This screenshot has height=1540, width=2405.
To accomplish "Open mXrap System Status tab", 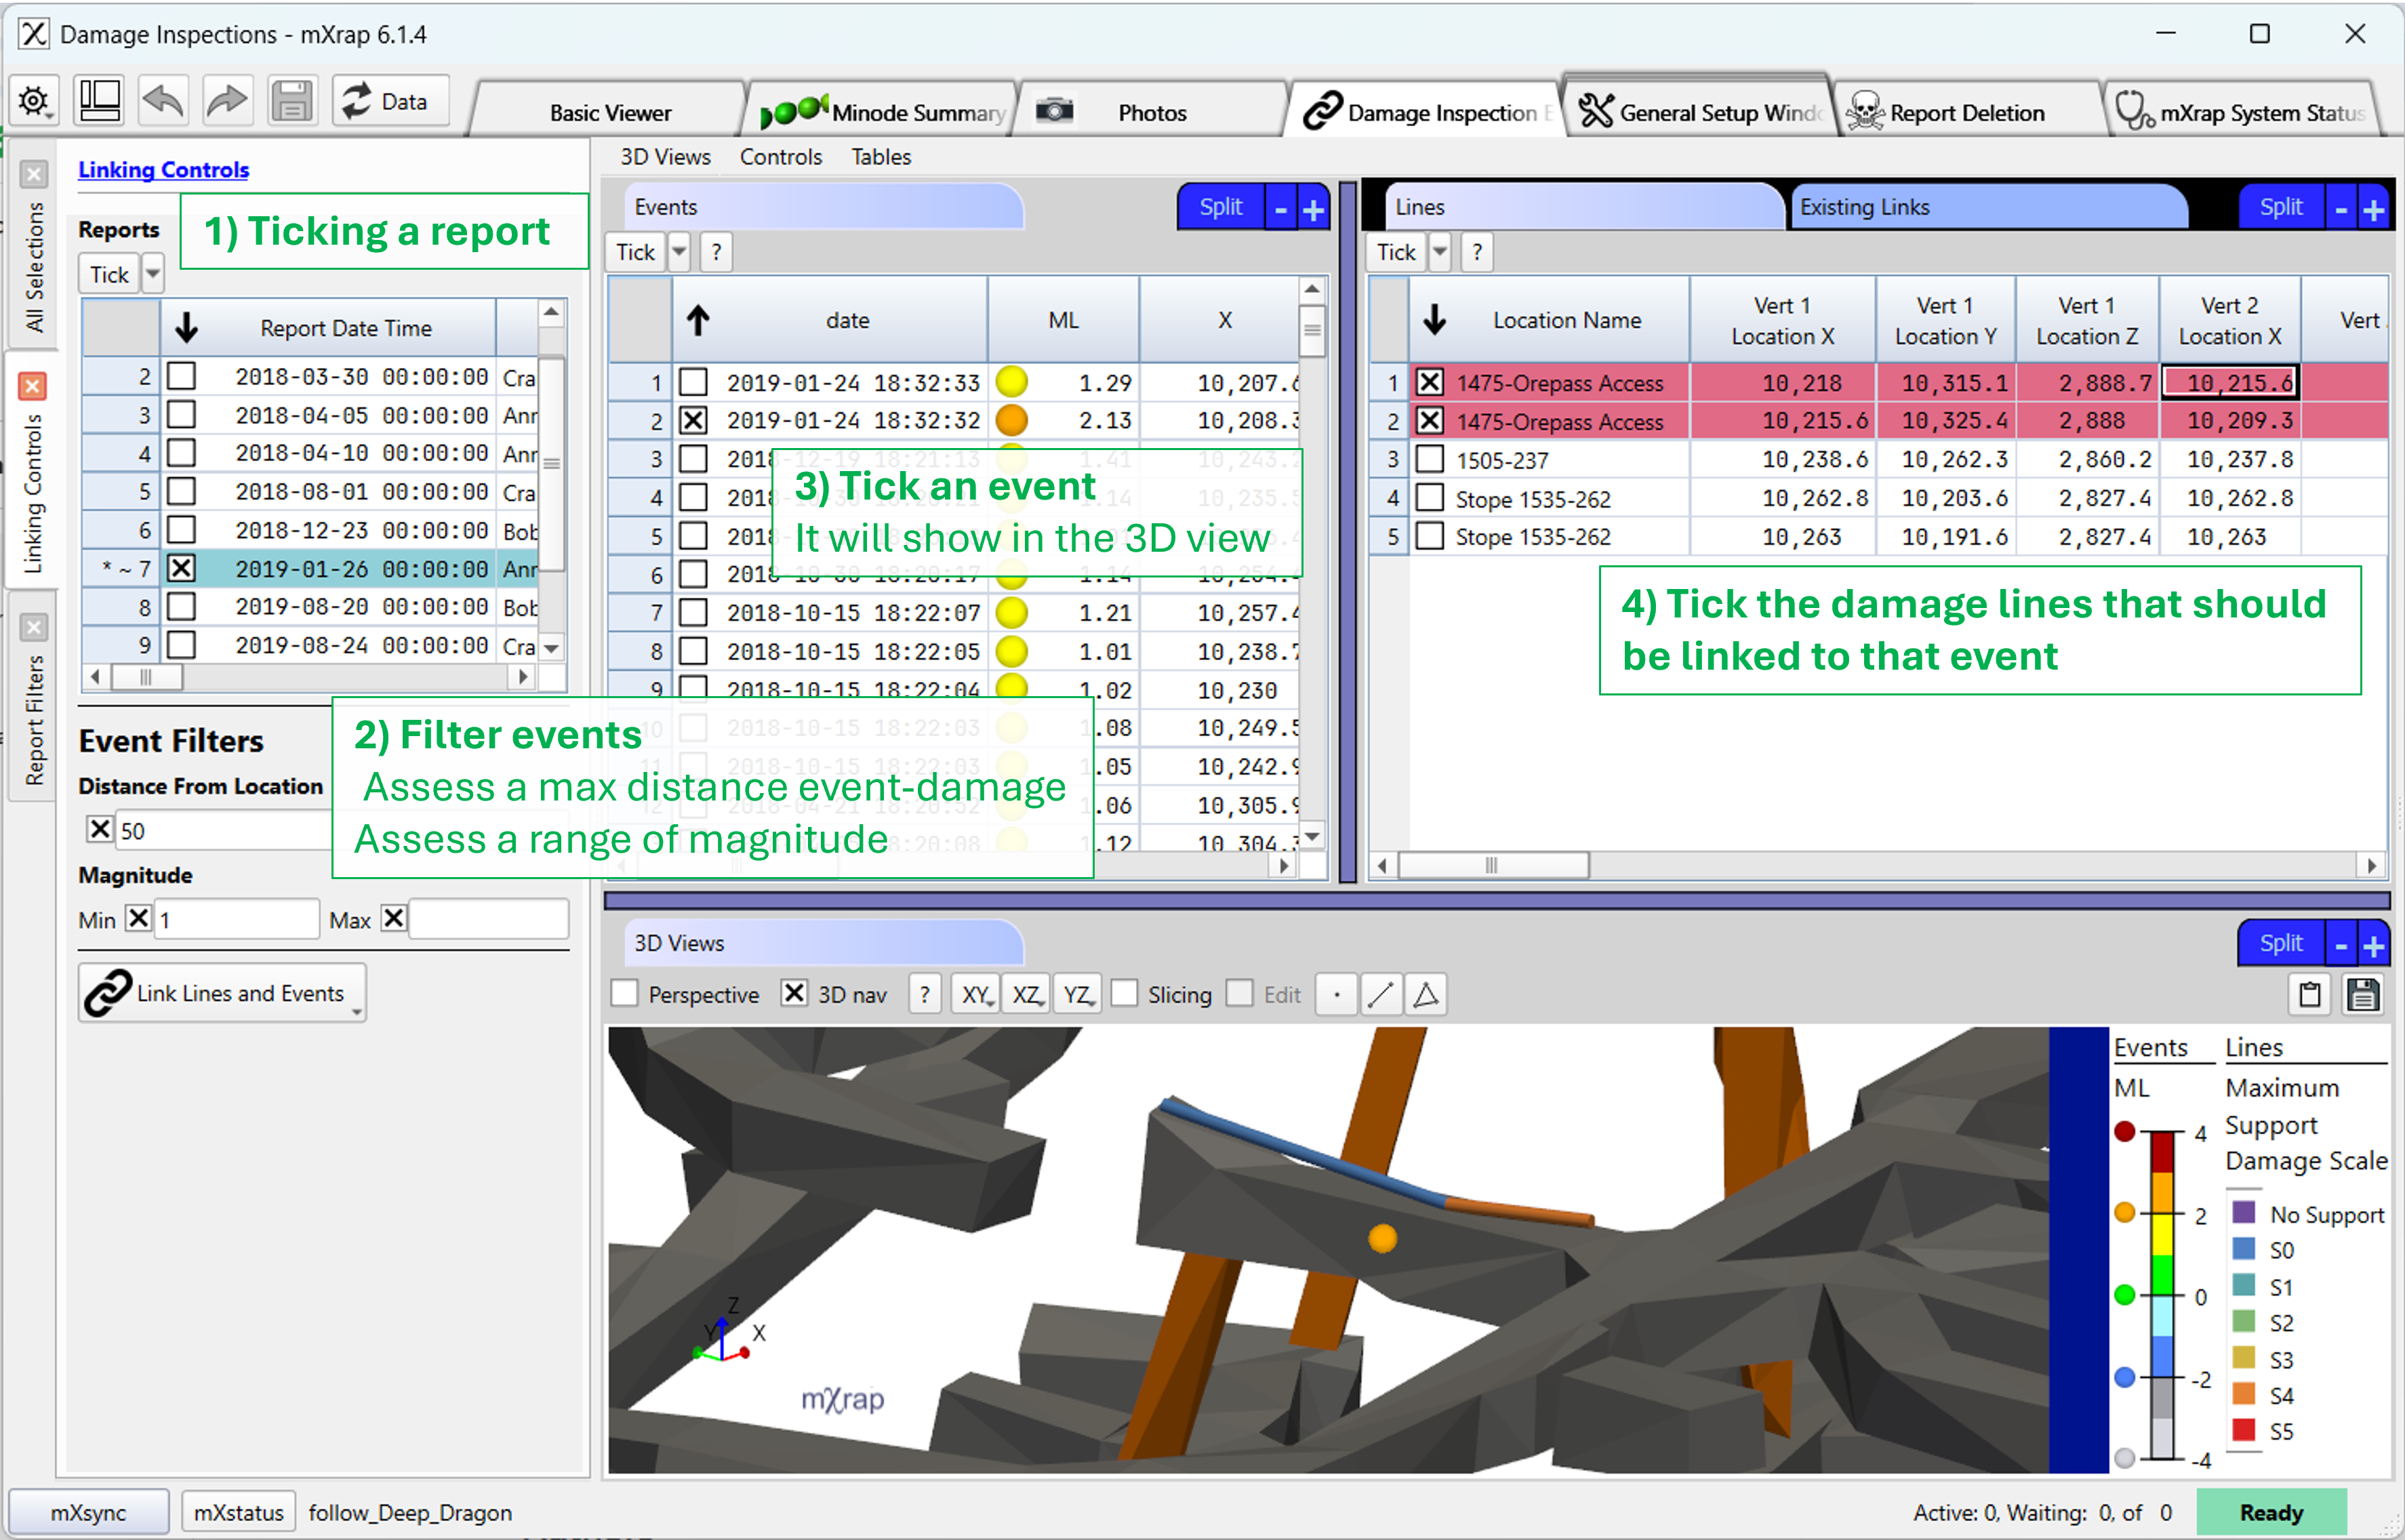I will click(2242, 112).
